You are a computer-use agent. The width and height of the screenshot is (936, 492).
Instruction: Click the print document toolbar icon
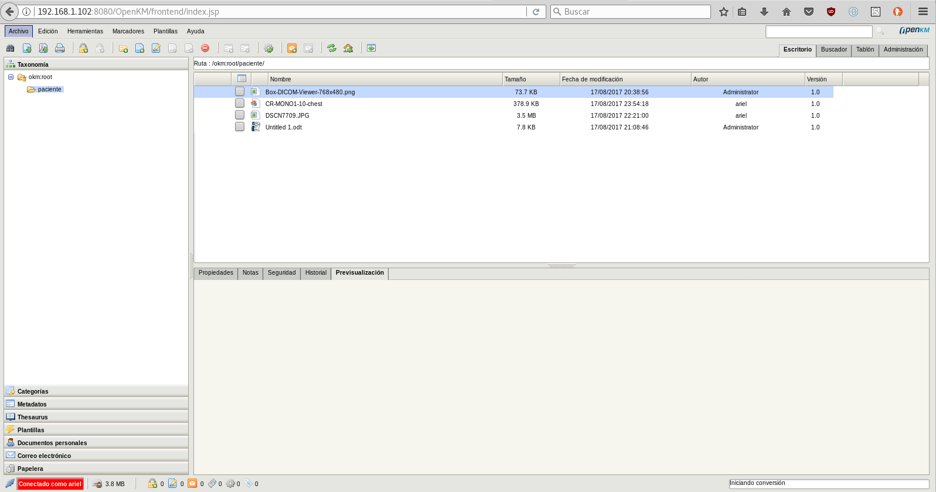tap(60, 49)
